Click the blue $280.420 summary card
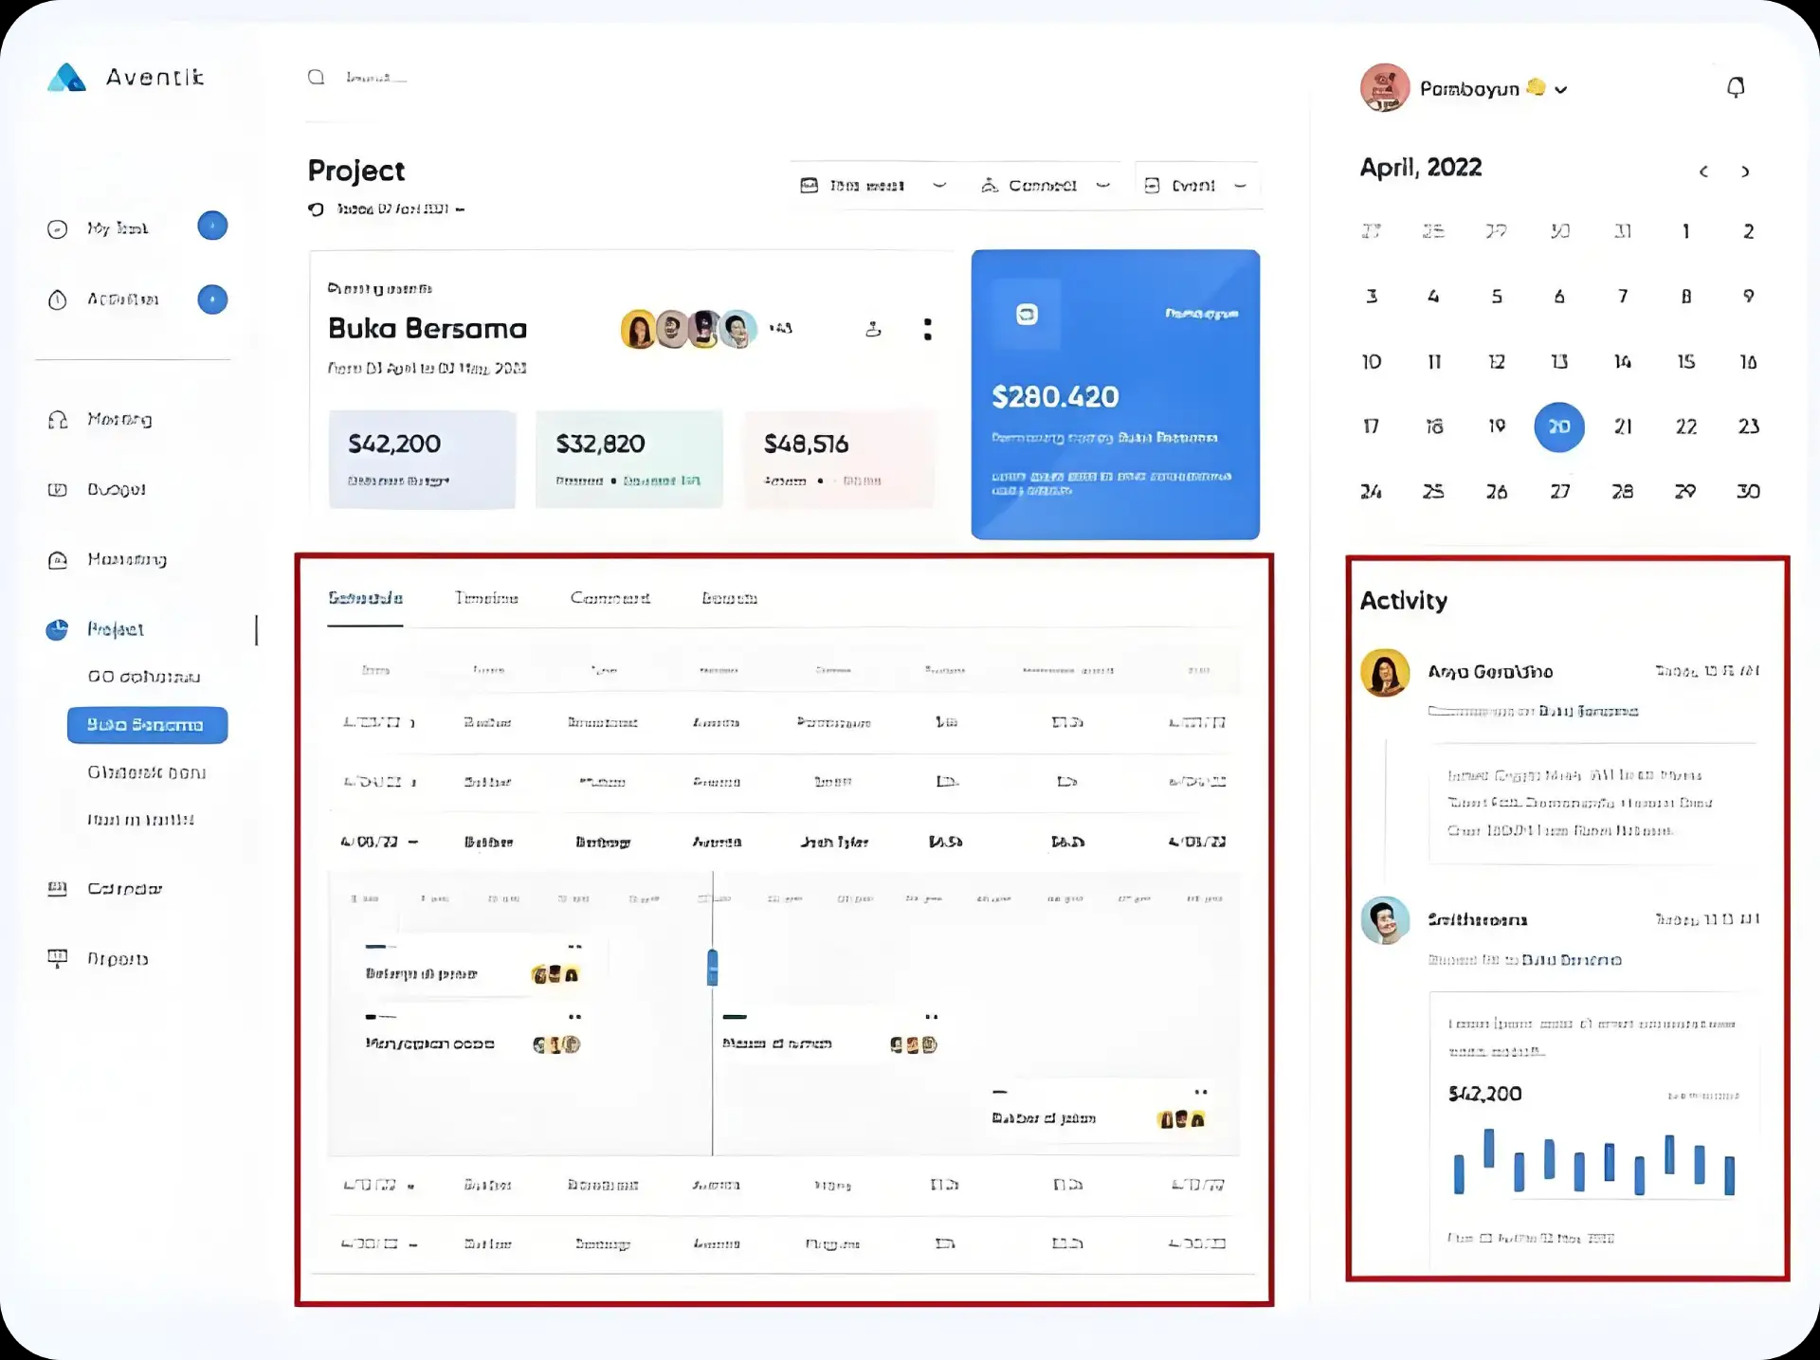Image resolution: width=1820 pixels, height=1360 pixels. pos(1116,394)
